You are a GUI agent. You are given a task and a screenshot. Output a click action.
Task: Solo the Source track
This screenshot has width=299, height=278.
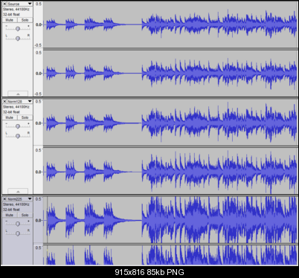[25, 20]
